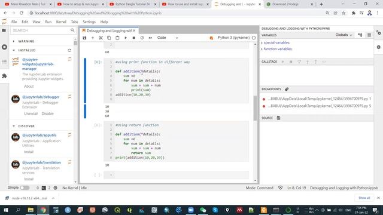This screenshot has height=215, width=383.
Task: Open the debugger bug icon in the right sidebar
Action: 379,47
